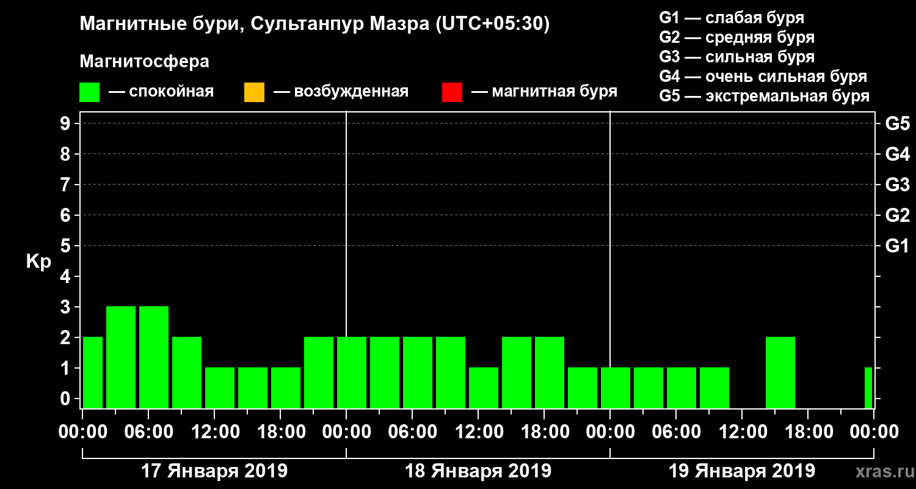
Task: Click the G5 label on the right axis
Action: pyautogui.click(x=897, y=124)
